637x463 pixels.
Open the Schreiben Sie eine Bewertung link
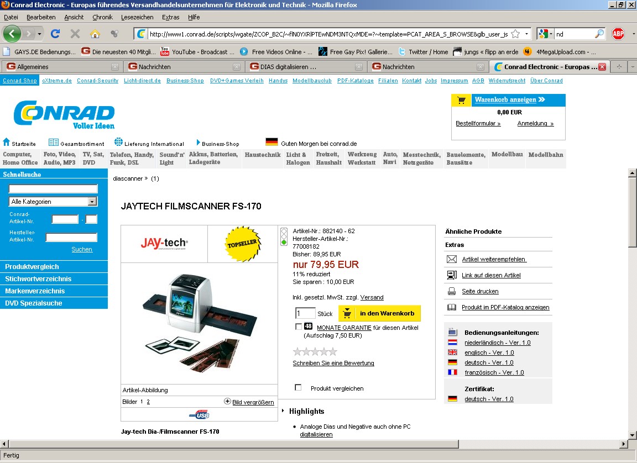pyautogui.click(x=333, y=363)
